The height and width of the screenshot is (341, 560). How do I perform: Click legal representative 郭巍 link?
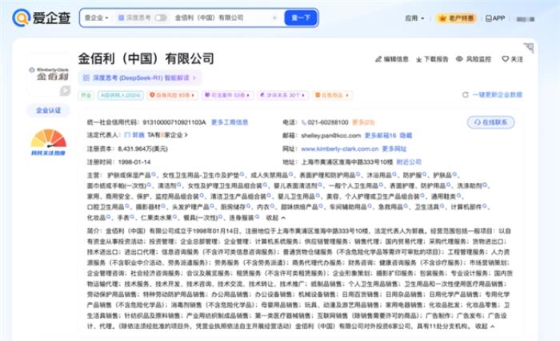coord(138,135)
